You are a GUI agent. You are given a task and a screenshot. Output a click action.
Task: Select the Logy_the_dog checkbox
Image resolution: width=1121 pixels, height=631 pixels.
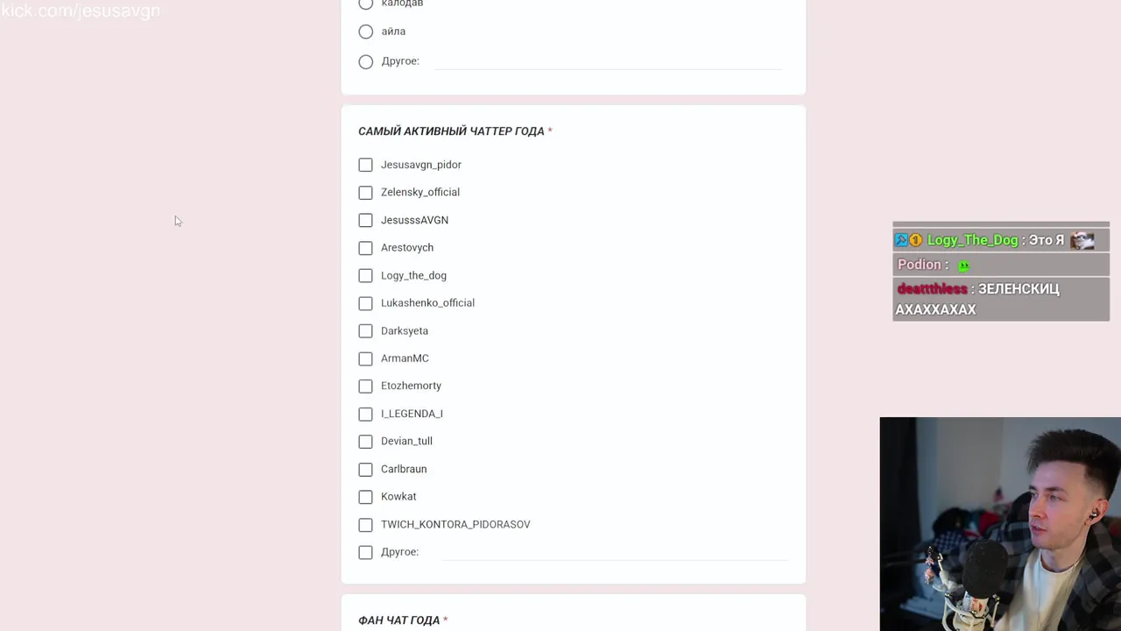(365, 276)
